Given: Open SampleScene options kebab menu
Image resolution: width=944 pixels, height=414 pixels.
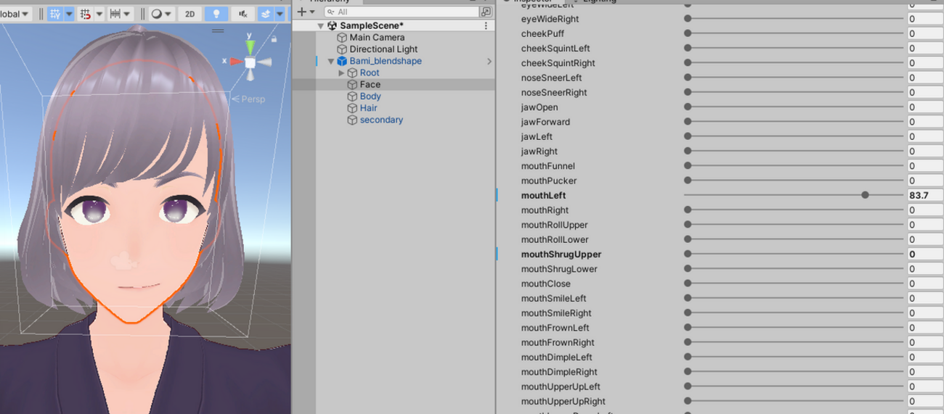Looking at the screenshot, I should [x=486, y=25].
